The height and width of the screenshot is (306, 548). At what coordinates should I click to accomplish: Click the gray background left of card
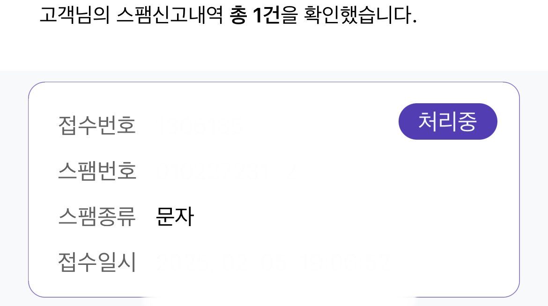click(x=13, y=187)
